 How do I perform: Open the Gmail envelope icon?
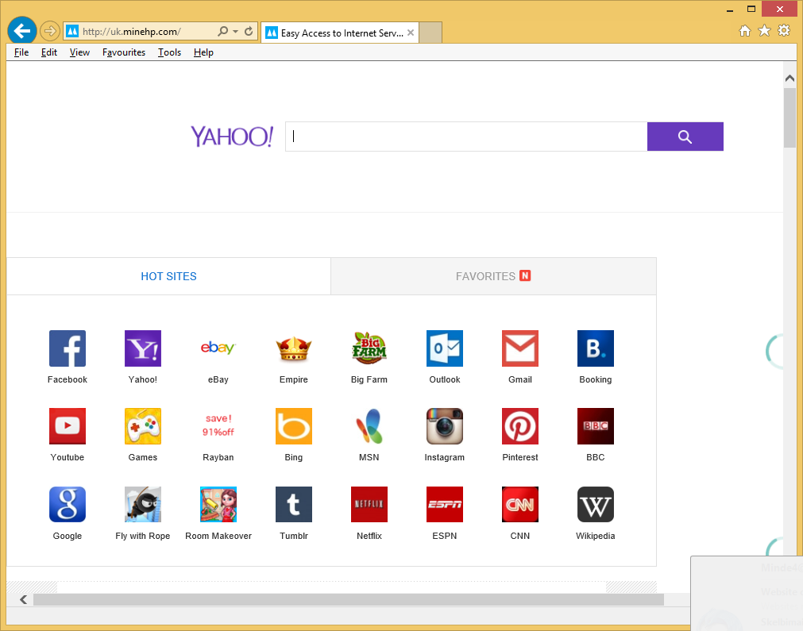click(519, 348)
